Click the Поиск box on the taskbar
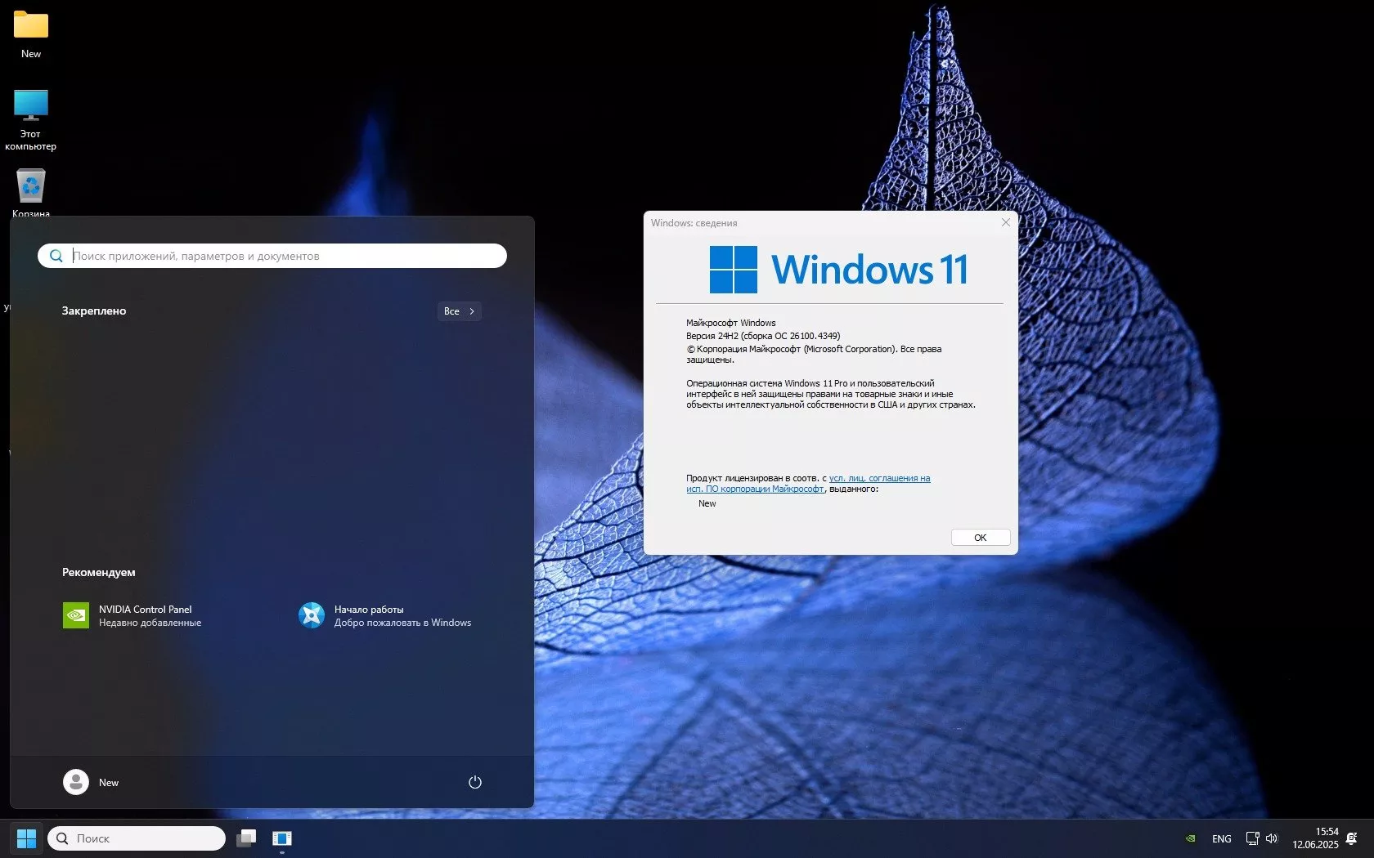 click(x=135, y=838)
